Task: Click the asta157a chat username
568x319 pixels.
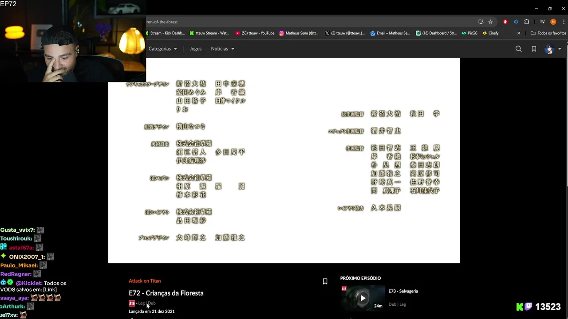Action: pos(21,248)
